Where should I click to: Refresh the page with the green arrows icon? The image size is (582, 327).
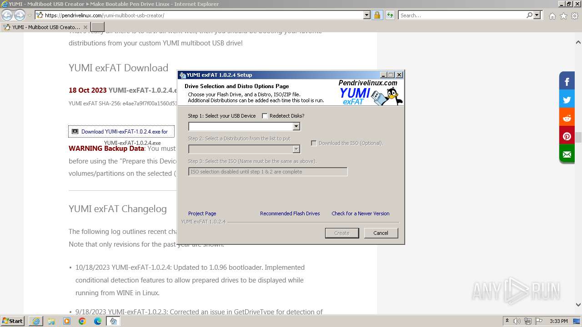[390, 15]
